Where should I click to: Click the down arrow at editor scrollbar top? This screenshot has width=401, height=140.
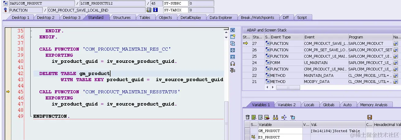pyautogui.click(x=227, y=37)
